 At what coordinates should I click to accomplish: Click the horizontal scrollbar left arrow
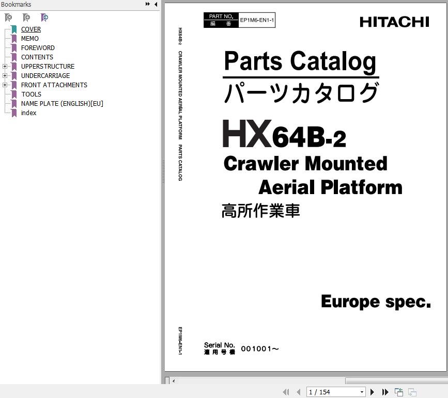(173, 381)
